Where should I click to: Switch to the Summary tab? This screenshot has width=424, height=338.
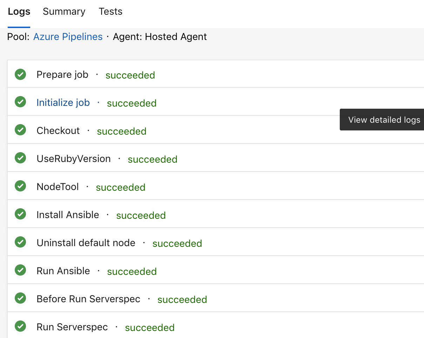click(64, 12)
